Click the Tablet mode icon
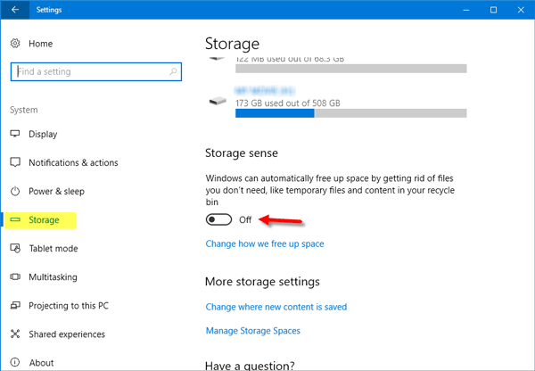The image size is (535, 371). pyautogui.click(x=15, y=248)
